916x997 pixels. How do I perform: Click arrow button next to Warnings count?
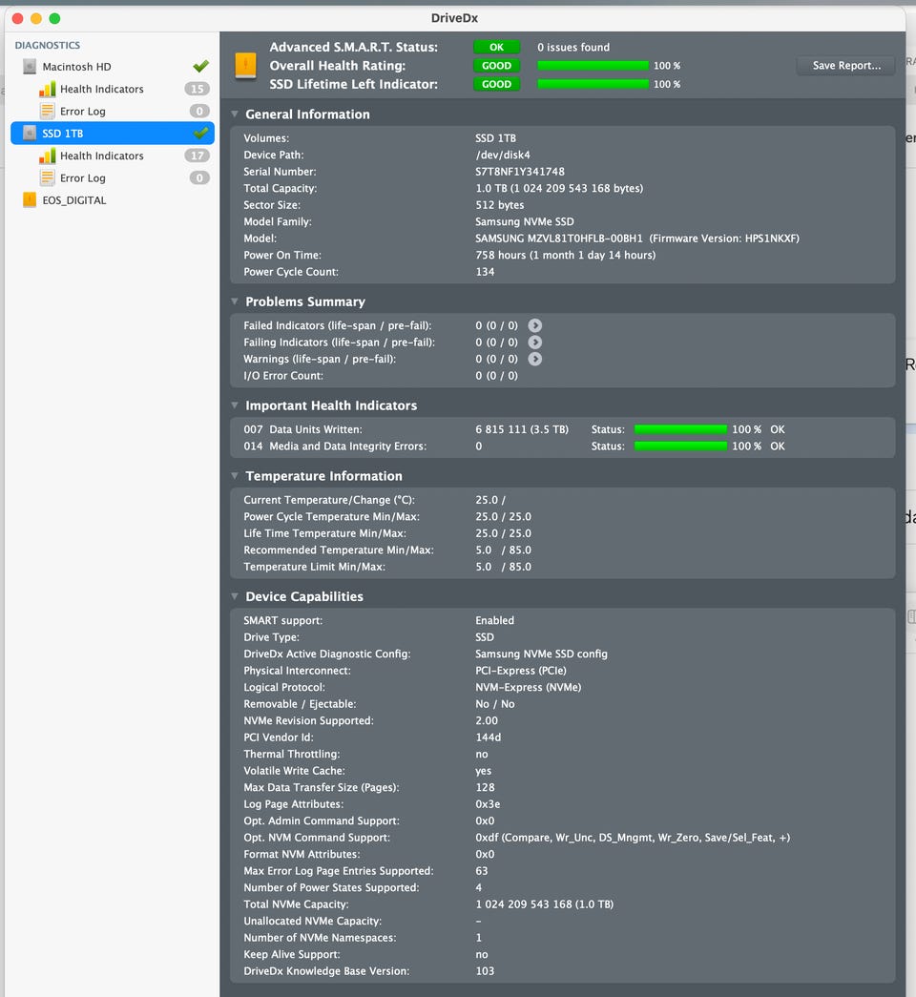point(535,359)
